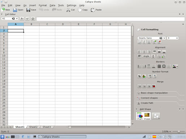Apply all borders to cell
Screen dimensions: 186x139
[159, 66]
